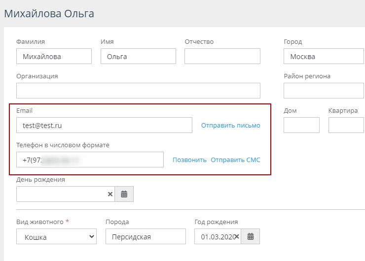Expand the animal type dropdown

click(56, 237)
